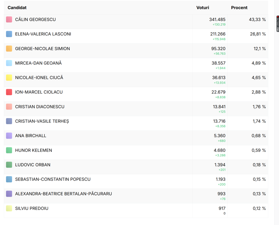279x225 pixels.
Task: Select the yellow swatch by Nicolae-Ionel Ciucă
Action: tap(9, 78)
